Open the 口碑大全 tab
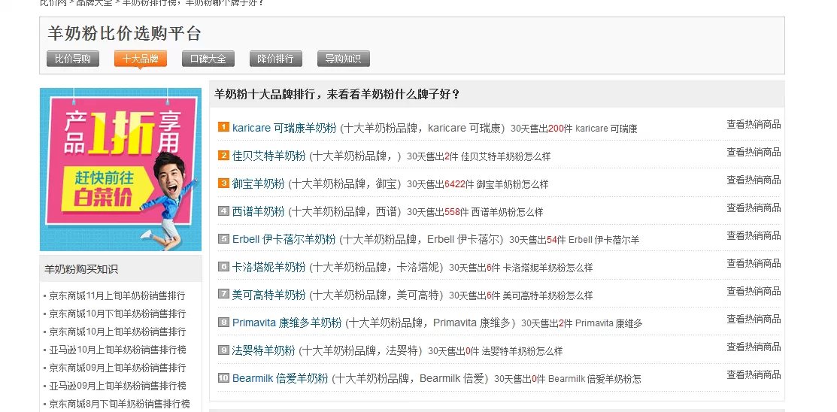The width and height of the screenshot is (837, 412). pos(208,59)
